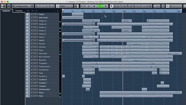Solo the Piano track
This screenshot has width=186, height=105.
tap(36, 93)
